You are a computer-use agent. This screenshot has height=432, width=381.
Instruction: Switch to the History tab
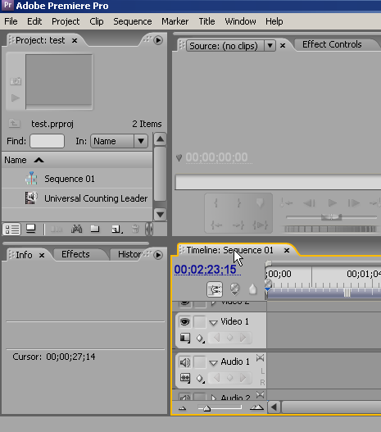[129, 254]
